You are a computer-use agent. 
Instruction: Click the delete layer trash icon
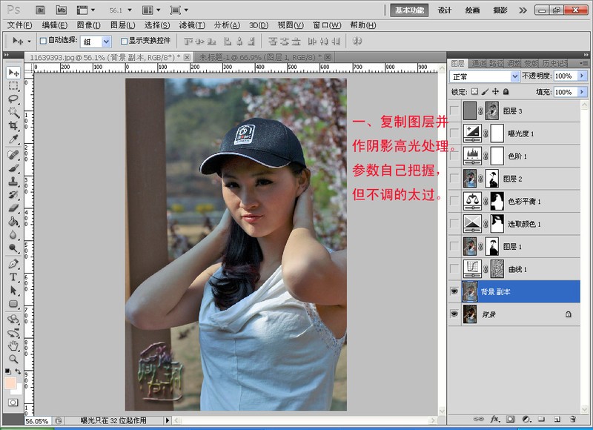573,420
